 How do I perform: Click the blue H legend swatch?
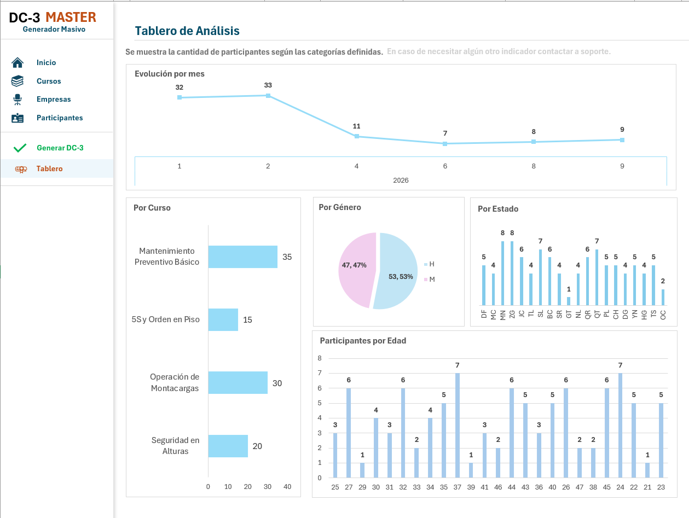(x=426, y=264)
